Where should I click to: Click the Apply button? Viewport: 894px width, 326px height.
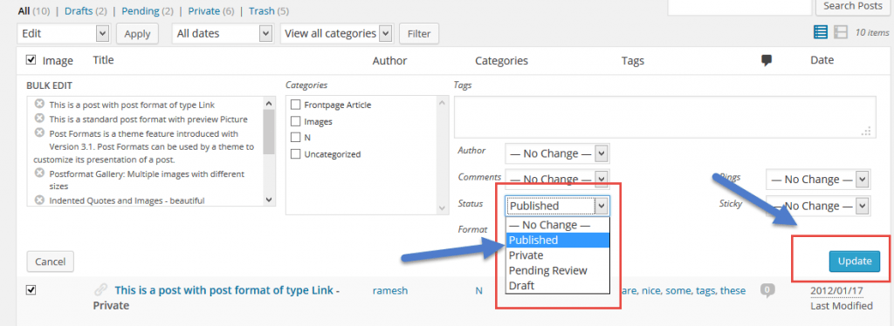point(137,34)
